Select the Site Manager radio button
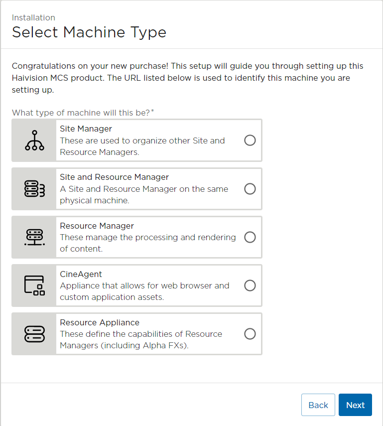The height and width of the screenshot is (426, 383). pyautogui.click(x=250, y=141)
